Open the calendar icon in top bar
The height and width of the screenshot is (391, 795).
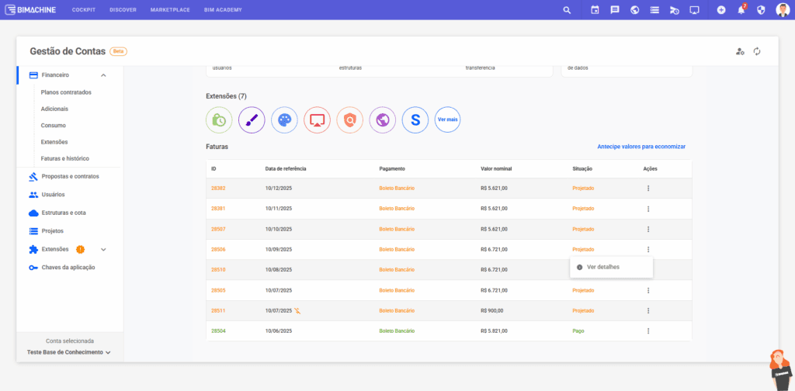click(x=595, y=10)
